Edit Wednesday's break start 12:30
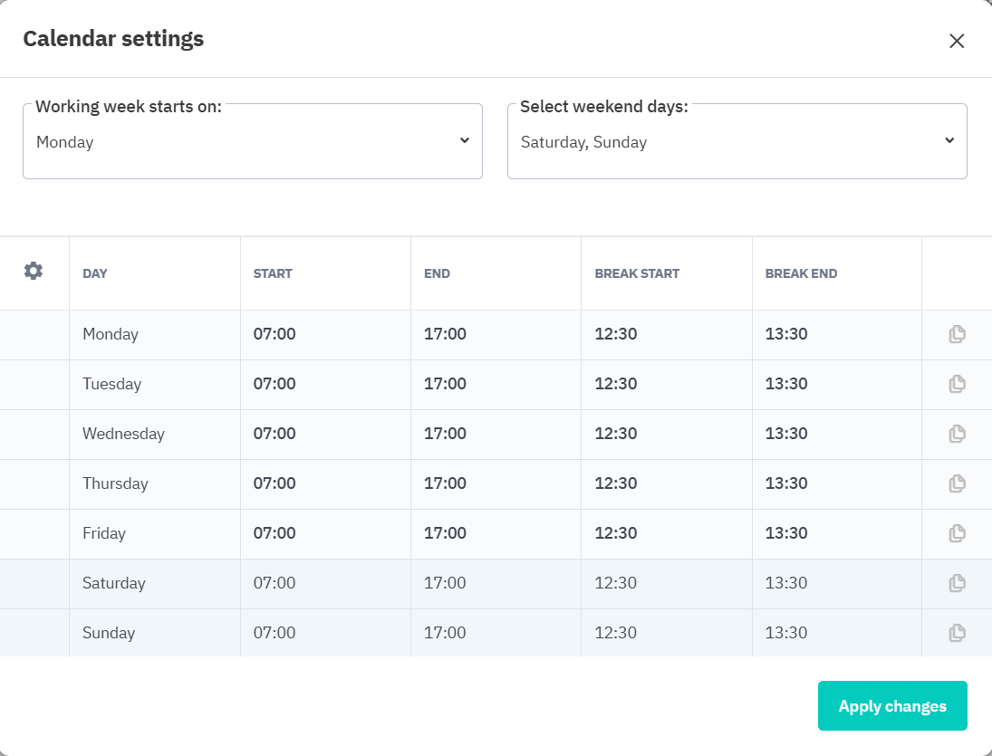The image size is (992, 756). [x=616, y=434]
